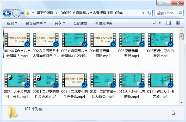This screenshot has height=122, width=186.
Task: Open the 包含到库中 menu
Action: click(x=36, y=23)
